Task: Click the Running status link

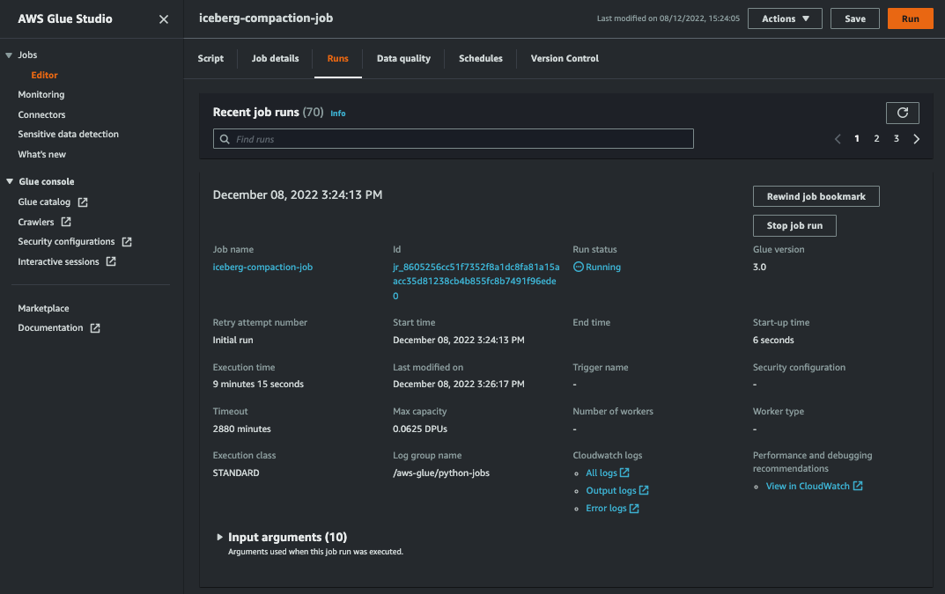Action: pos(602,267)
